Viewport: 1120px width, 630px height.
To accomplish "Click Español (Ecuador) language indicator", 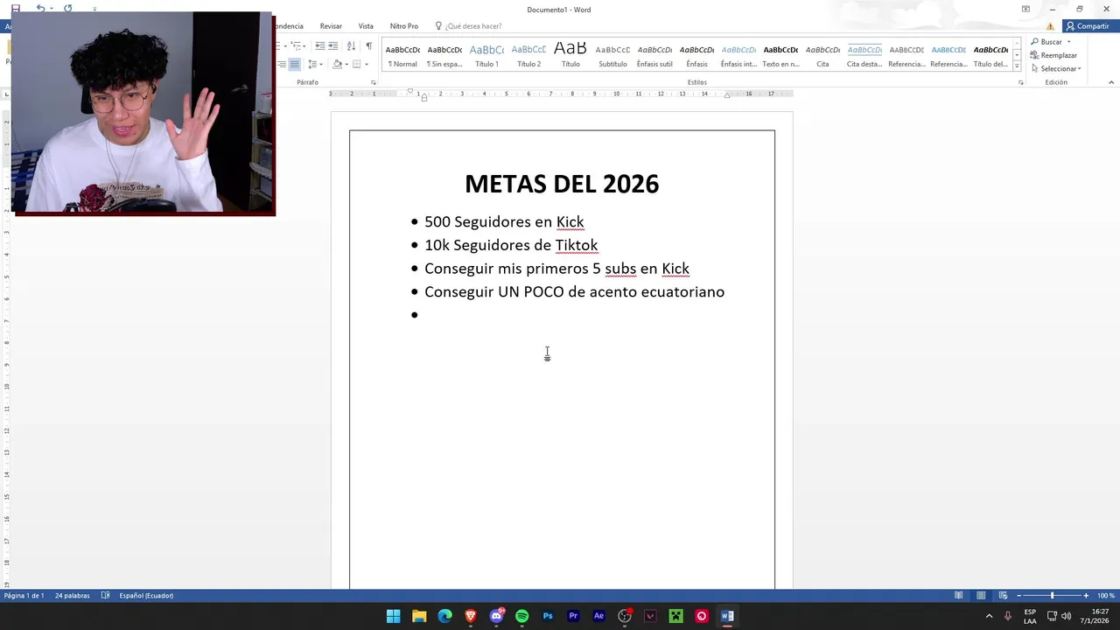I will point(146,596).
